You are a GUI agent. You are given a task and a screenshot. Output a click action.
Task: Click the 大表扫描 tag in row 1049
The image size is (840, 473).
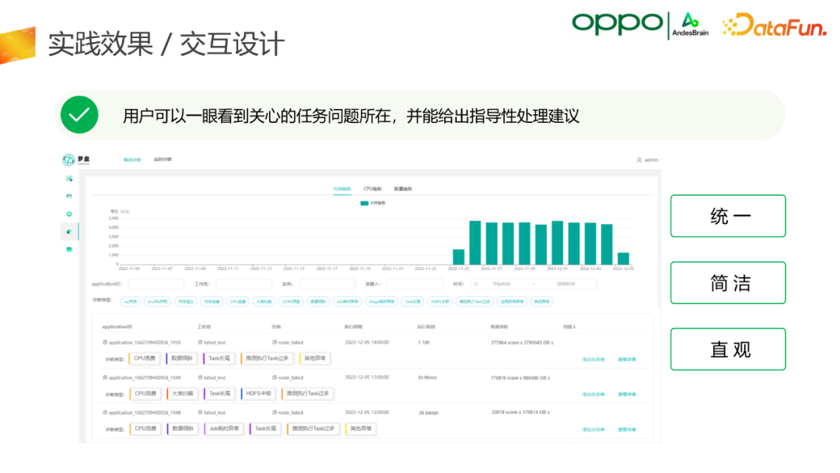(x=181, y=394)
